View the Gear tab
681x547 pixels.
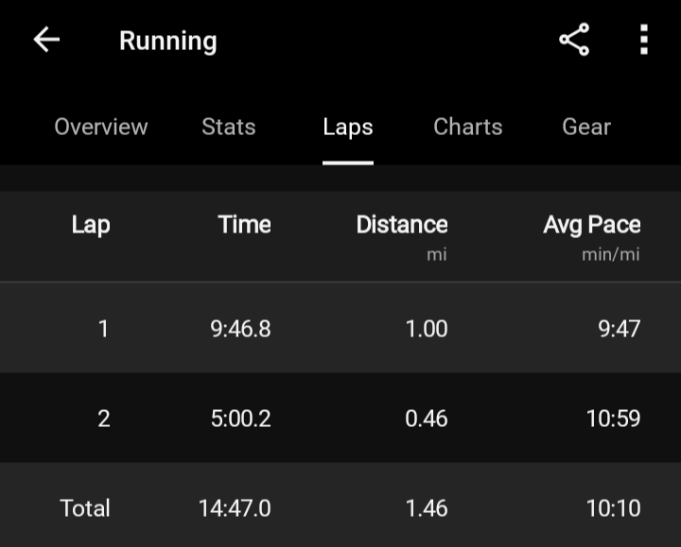(x=586, y=127)
